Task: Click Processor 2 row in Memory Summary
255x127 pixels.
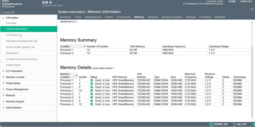Action: [154, 53]
